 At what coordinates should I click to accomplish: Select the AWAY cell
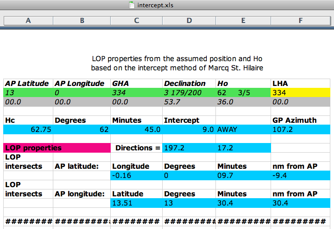coord(243,129)
